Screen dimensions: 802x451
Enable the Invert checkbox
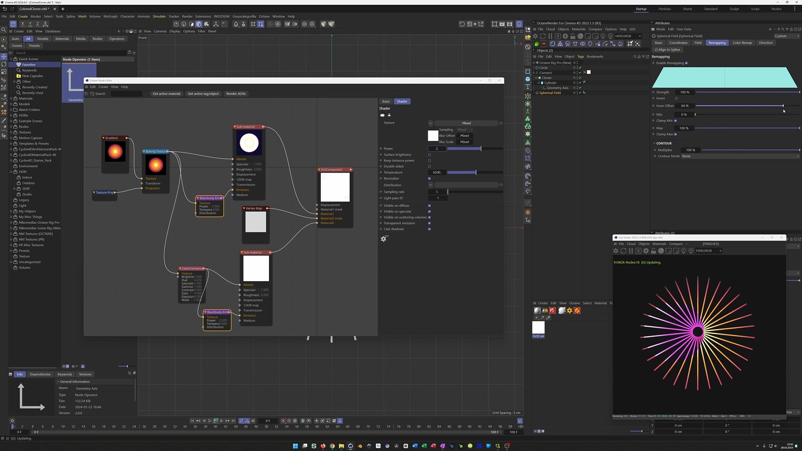[x=676, y=98]
